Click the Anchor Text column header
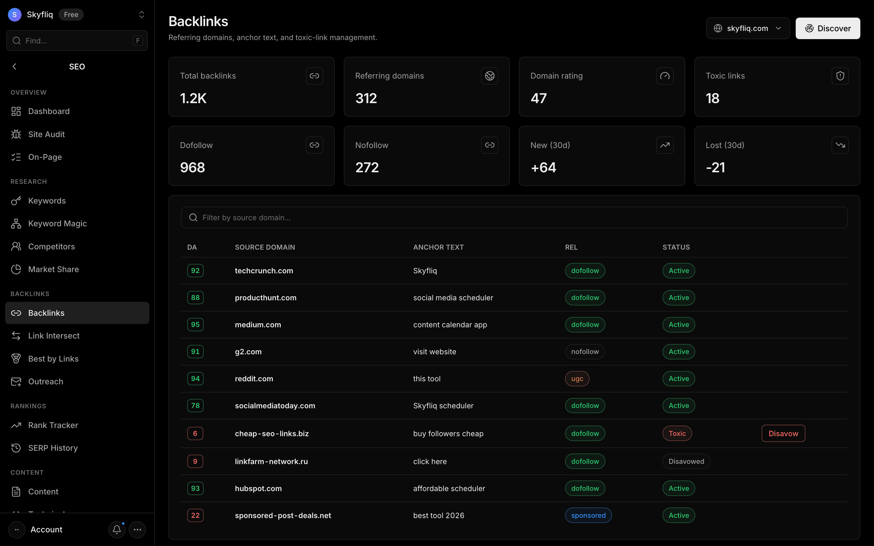874x546 pixels. [x=439, y=247]
